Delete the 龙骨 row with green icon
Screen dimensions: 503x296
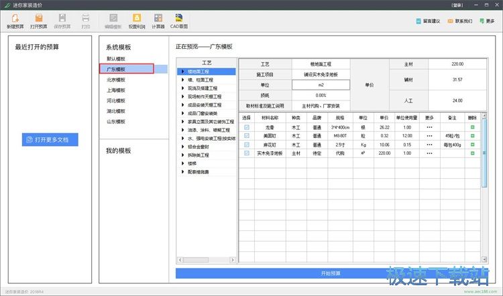pos(472,127)
